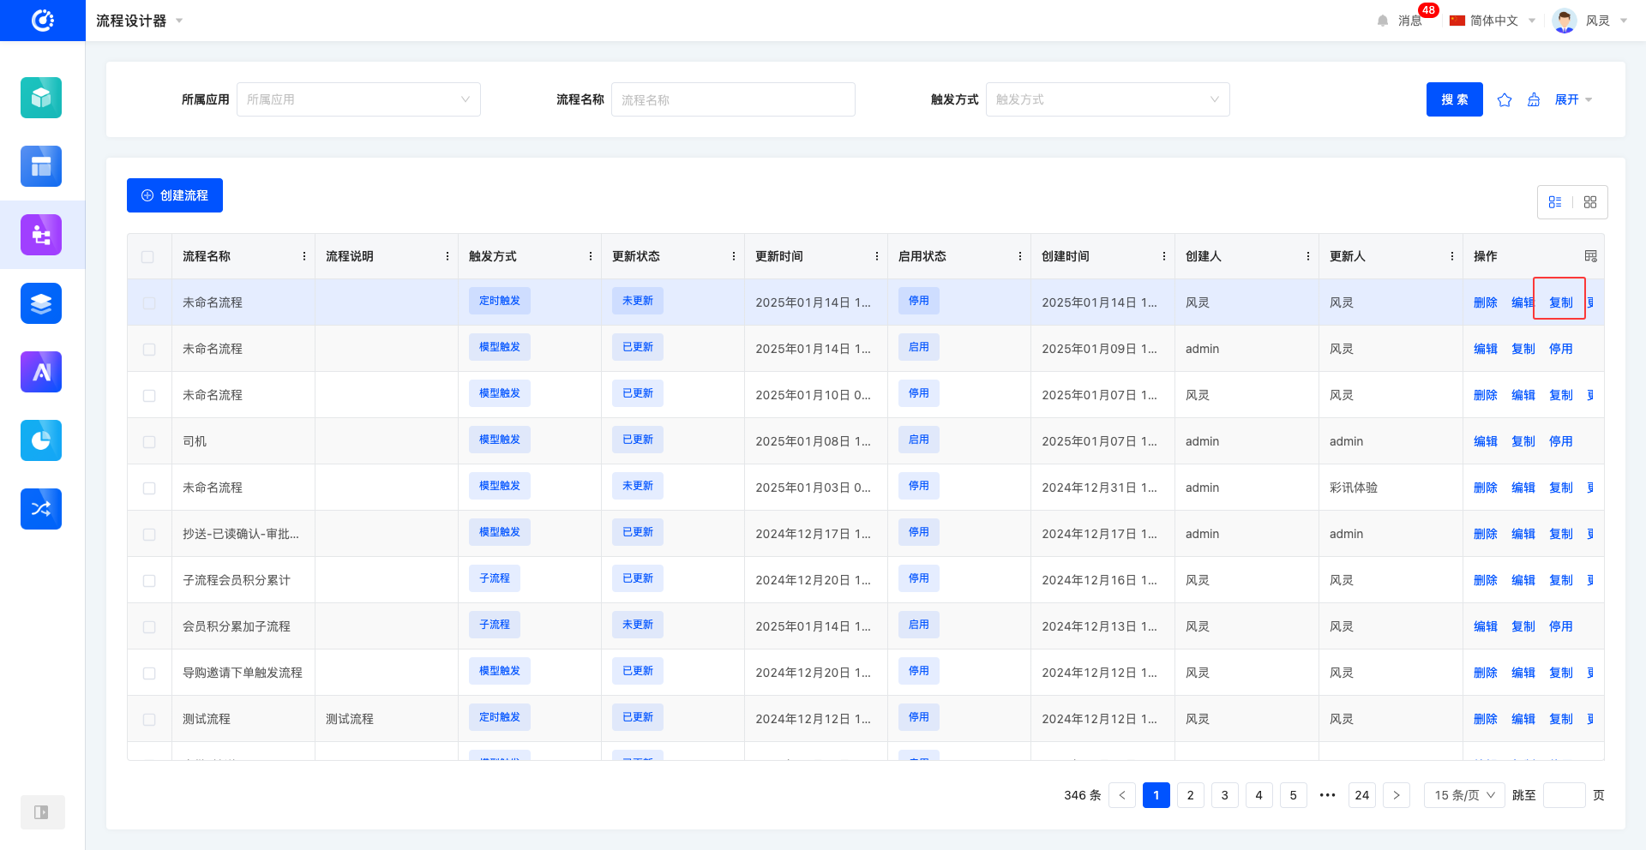Select the layers stack icon in the sidebar

41,303
